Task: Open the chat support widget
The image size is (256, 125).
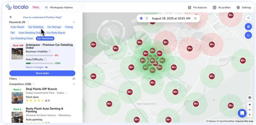Action: [242, 113]
